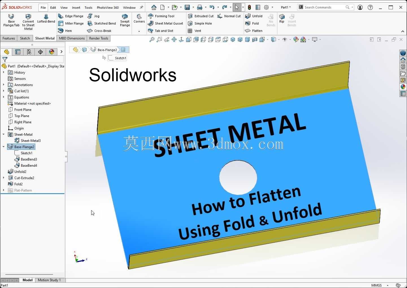Open the File menu

pos(43,8)
